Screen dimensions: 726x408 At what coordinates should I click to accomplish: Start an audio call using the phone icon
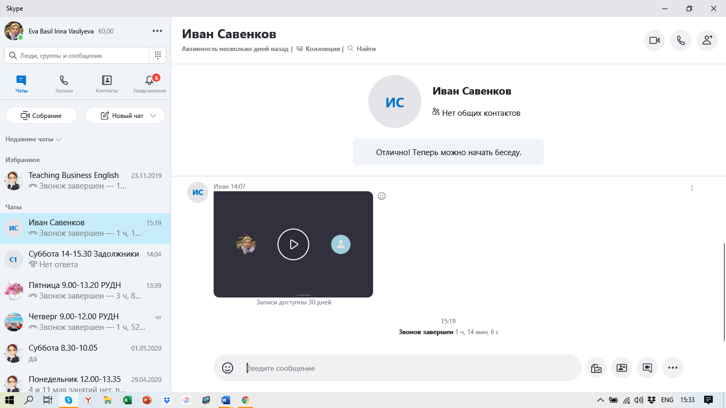pos(681,40)
